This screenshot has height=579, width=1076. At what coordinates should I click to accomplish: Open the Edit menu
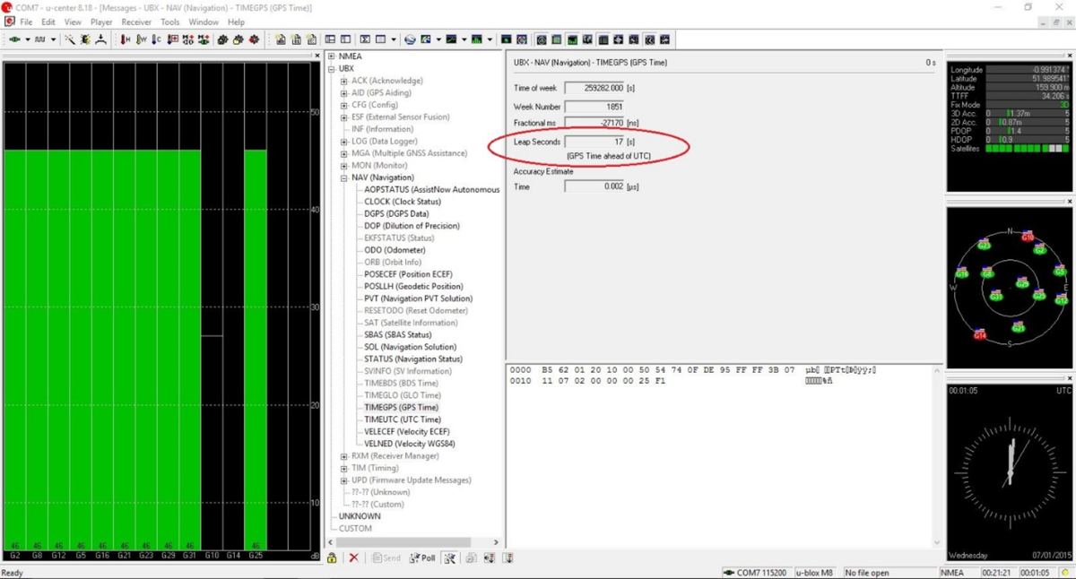point(48,22)
